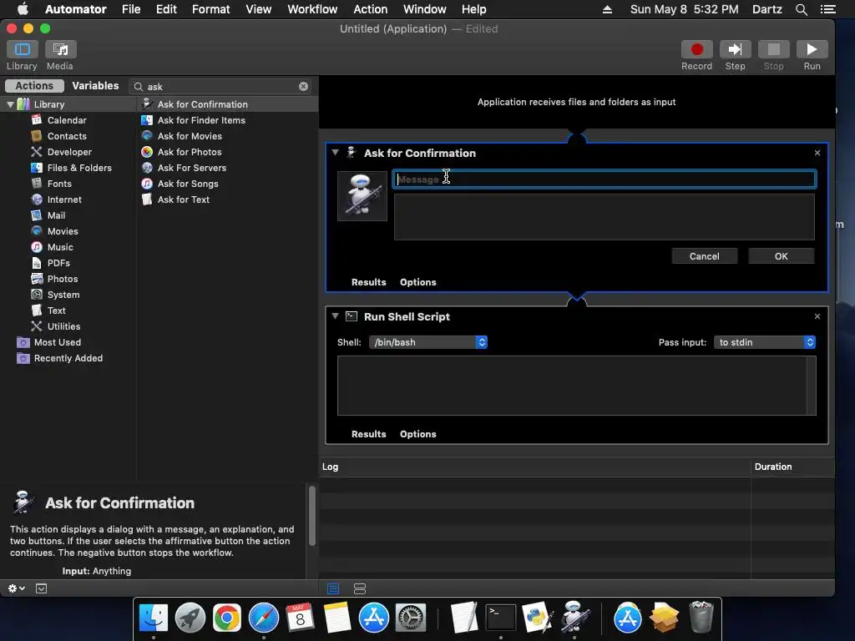Select the PDFs category
The image size is (855, 641).
point(58,262)
